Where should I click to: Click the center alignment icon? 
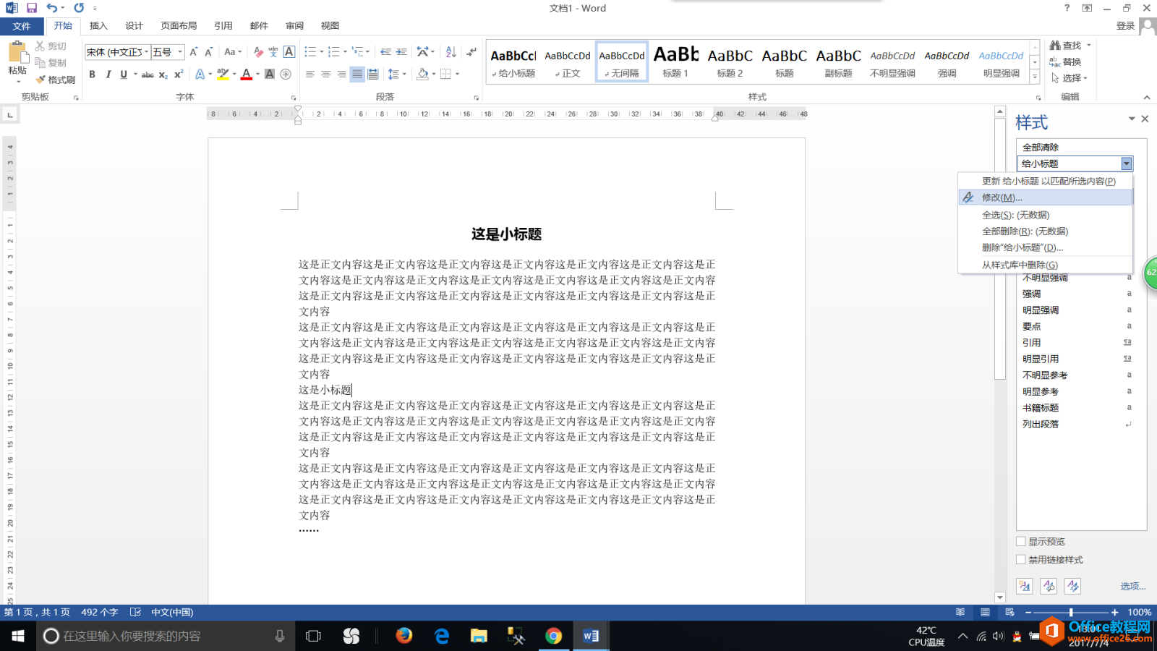[x=326, y=74]
